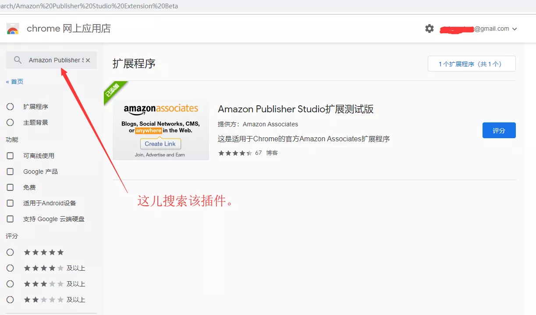536x315 pixels.
Task: Click the Chrome Web Store logo icon
Action: click(13, 29)
